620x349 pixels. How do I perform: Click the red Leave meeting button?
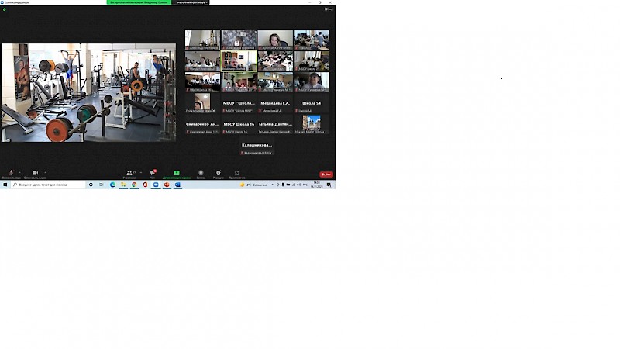326,174
